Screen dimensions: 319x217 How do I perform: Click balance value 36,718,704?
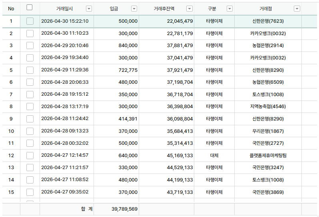[180, 95]
